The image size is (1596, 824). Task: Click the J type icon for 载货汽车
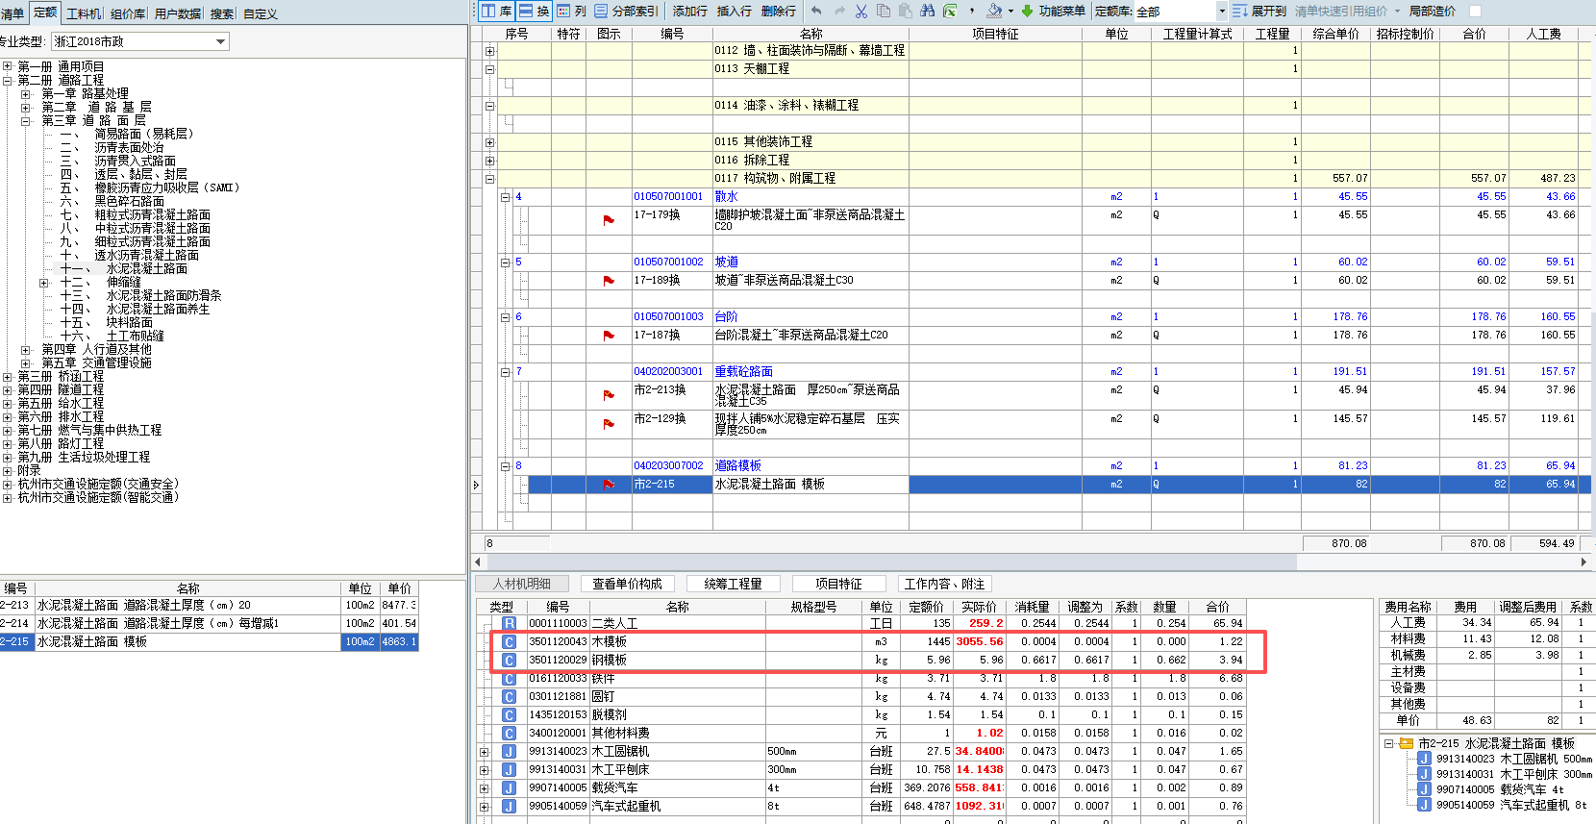coord(509,787)
